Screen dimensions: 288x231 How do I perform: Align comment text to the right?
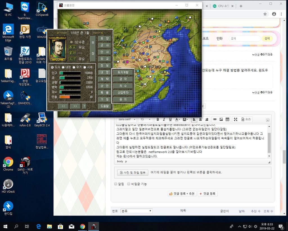click(x=207, y=120)
